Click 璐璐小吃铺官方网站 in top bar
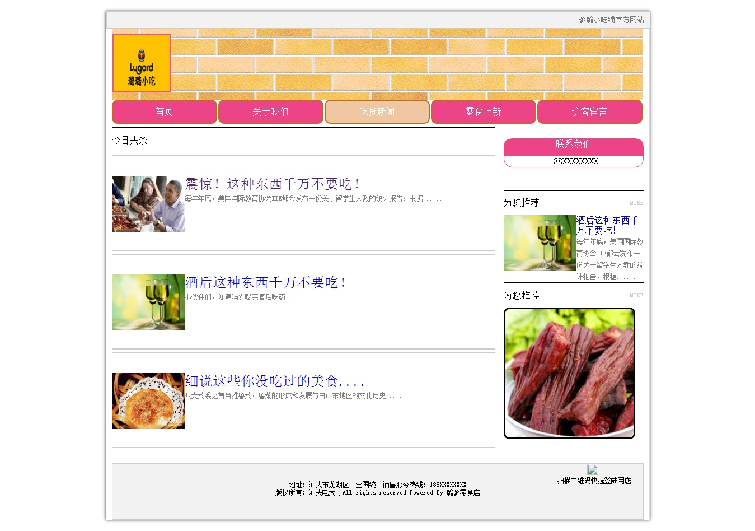755x531 pixels. 612,20
